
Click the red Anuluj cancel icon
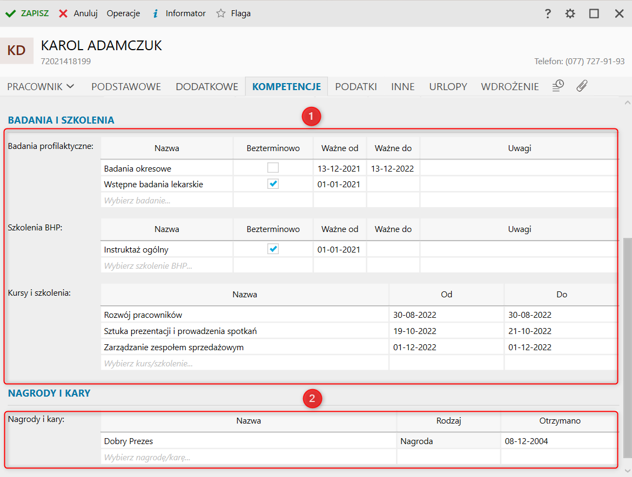coord(63,13)
